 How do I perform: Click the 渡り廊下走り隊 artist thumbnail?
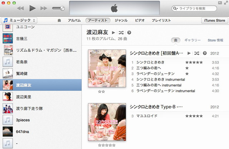click(x=8, y=108)
